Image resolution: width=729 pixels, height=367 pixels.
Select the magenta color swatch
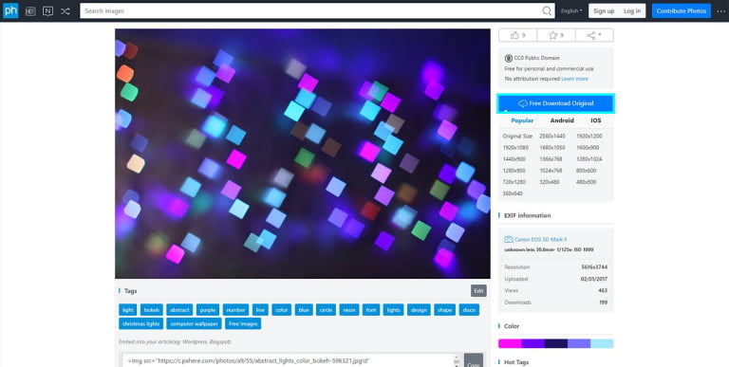pos(510,344)
